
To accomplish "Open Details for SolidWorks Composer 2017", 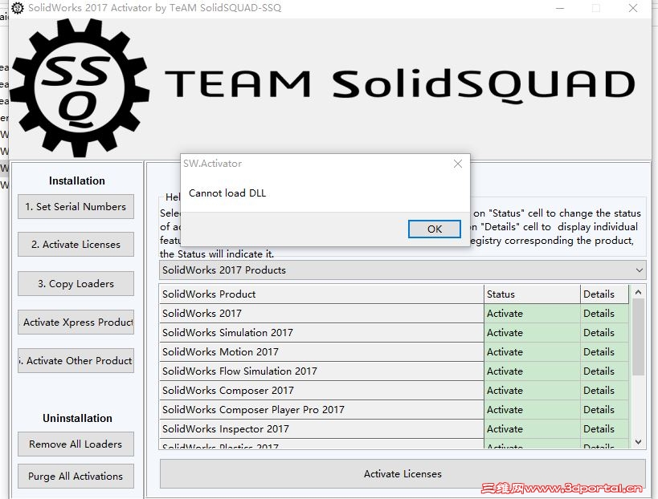I will tap(605, 391).
